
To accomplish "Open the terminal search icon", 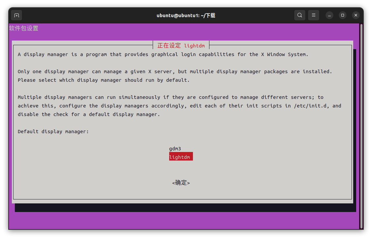I will pyautogui.click(x=299, y=15).
